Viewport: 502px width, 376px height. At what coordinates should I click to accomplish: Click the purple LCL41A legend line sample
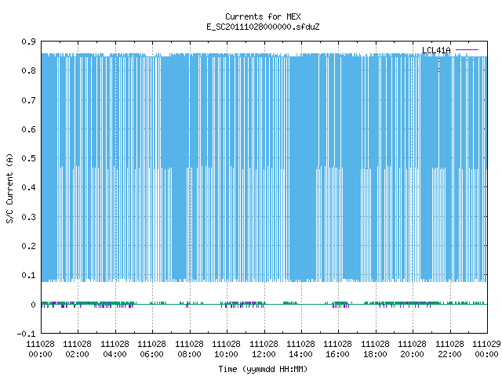pos(467,50)
